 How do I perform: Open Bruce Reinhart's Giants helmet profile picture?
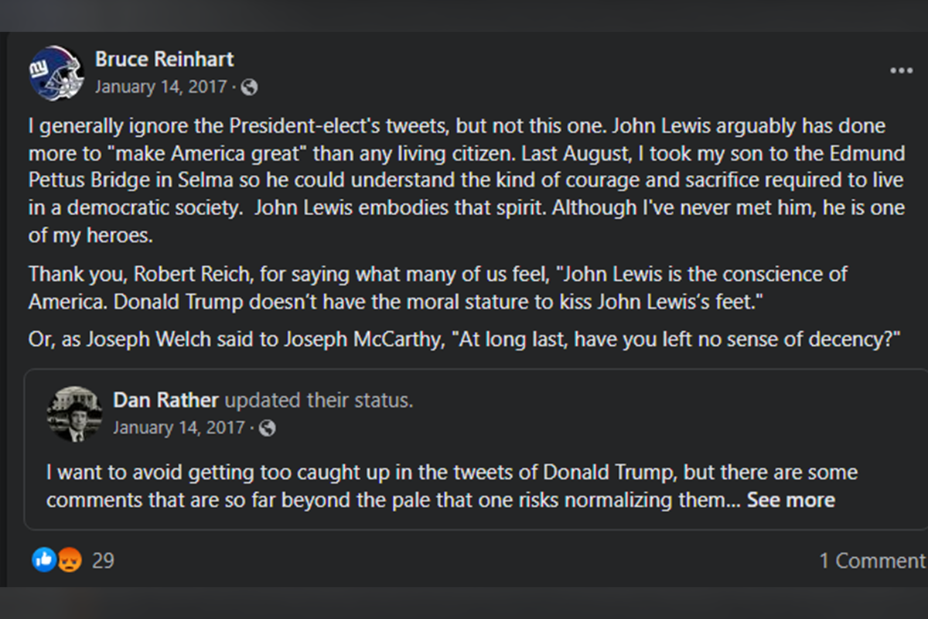56,72
